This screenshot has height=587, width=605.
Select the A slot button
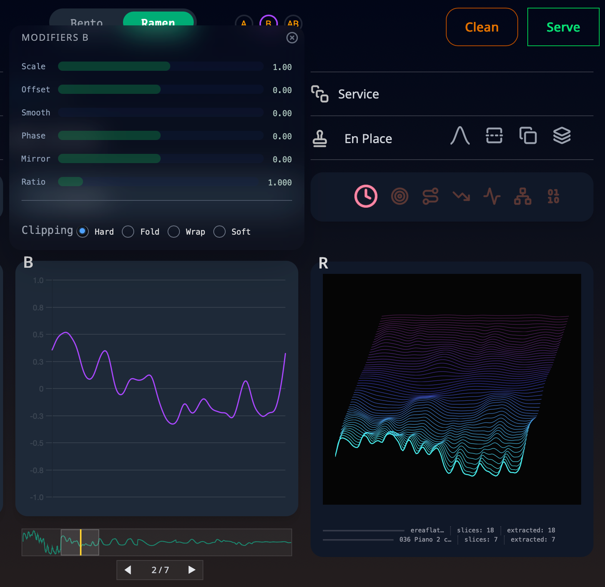pos(244,21)
